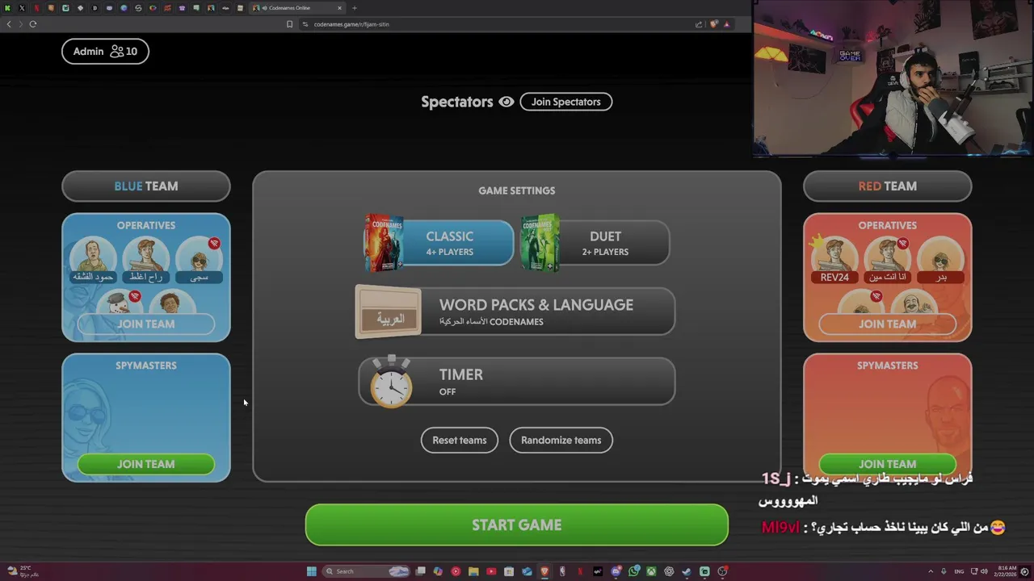Open Brave Shields icon
The height and width of the screenshot is (581, 1034).
pyautogui.click(x=714, y=24)
